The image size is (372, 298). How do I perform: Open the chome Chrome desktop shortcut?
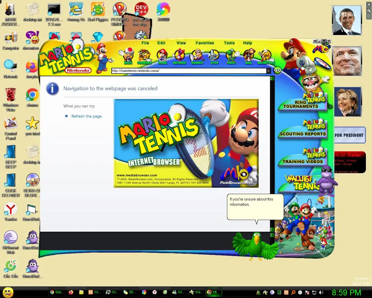click(x=32, y=98)
